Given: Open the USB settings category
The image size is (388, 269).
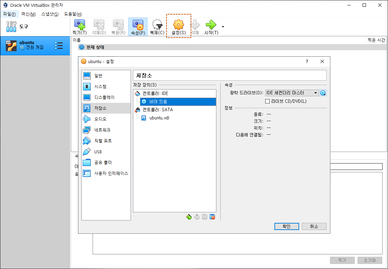Looking at the screenshot, I should pyautogui.click(x=106, y=152).
